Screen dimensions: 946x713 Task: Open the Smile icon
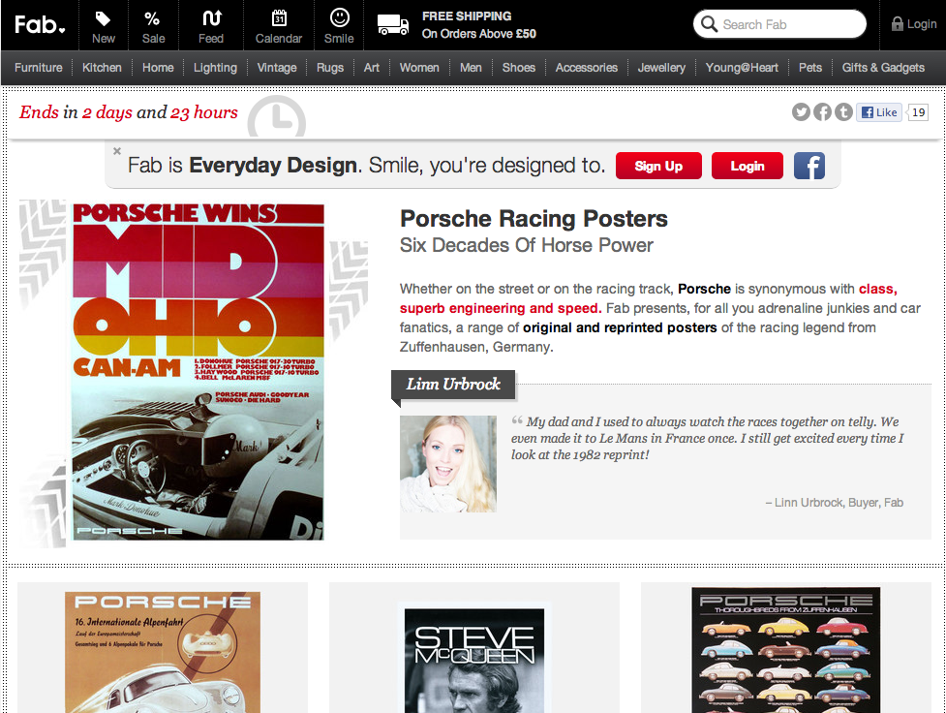coord(339,17)
